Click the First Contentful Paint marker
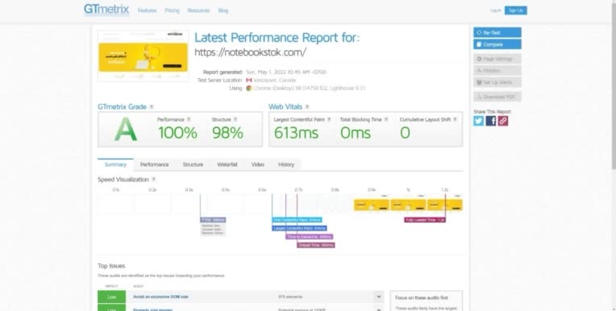Screen dimensions: 616x311 click(297, 220)
